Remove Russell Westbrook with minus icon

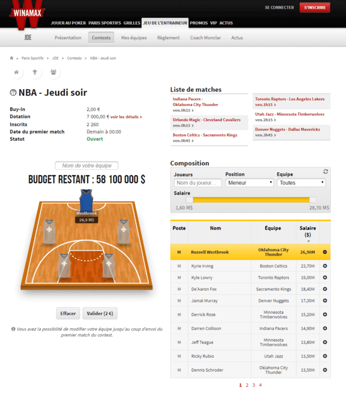[325, 252]
